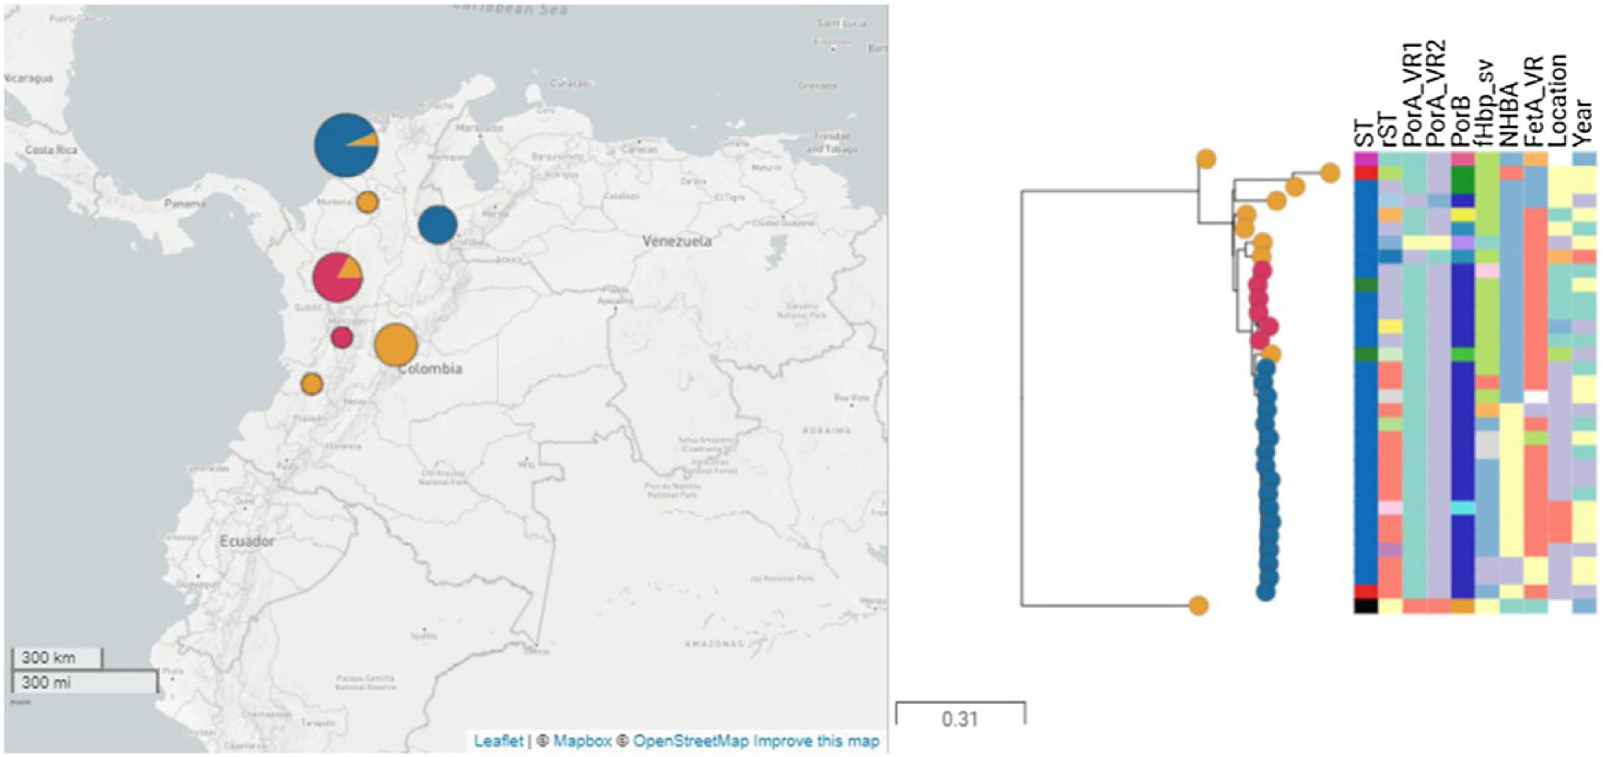Select the rightmost orange tip node of tree
Viewport: 1603px width, 757px height.
(1330, 173)
